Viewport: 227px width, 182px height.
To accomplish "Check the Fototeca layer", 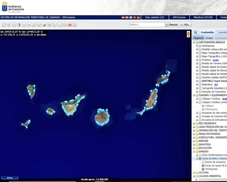I will pyautogui.click(x=200, y=60).
